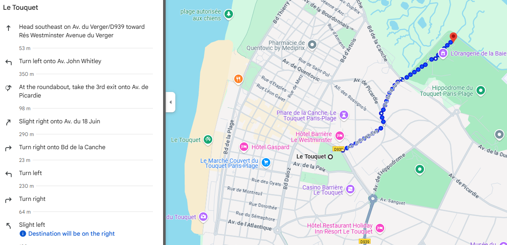The height and width of the screenshot is (245, 507).
Task: Click the dog beach tree icon
Action: (229, 14)
